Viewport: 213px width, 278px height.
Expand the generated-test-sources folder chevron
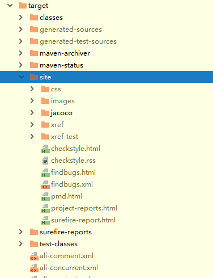pos(21,41)
